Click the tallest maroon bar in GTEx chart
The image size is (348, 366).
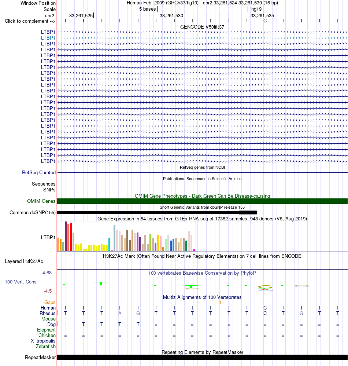tap(66, 236)
